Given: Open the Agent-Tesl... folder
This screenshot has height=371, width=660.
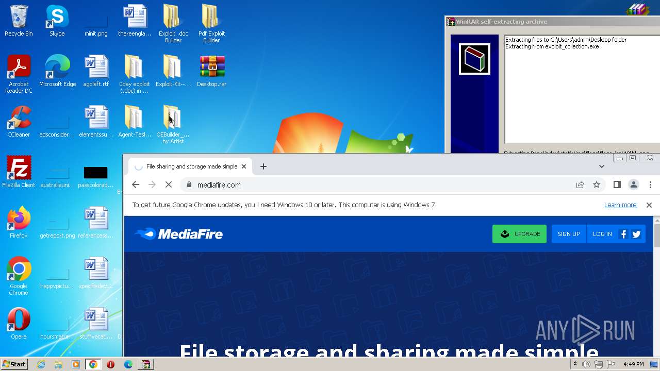Looking at the screenshot, I should pos(134,122).
